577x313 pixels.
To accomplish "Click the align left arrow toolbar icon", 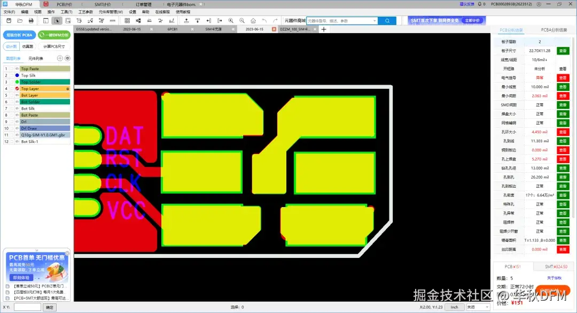I will (x=209, y=21).
